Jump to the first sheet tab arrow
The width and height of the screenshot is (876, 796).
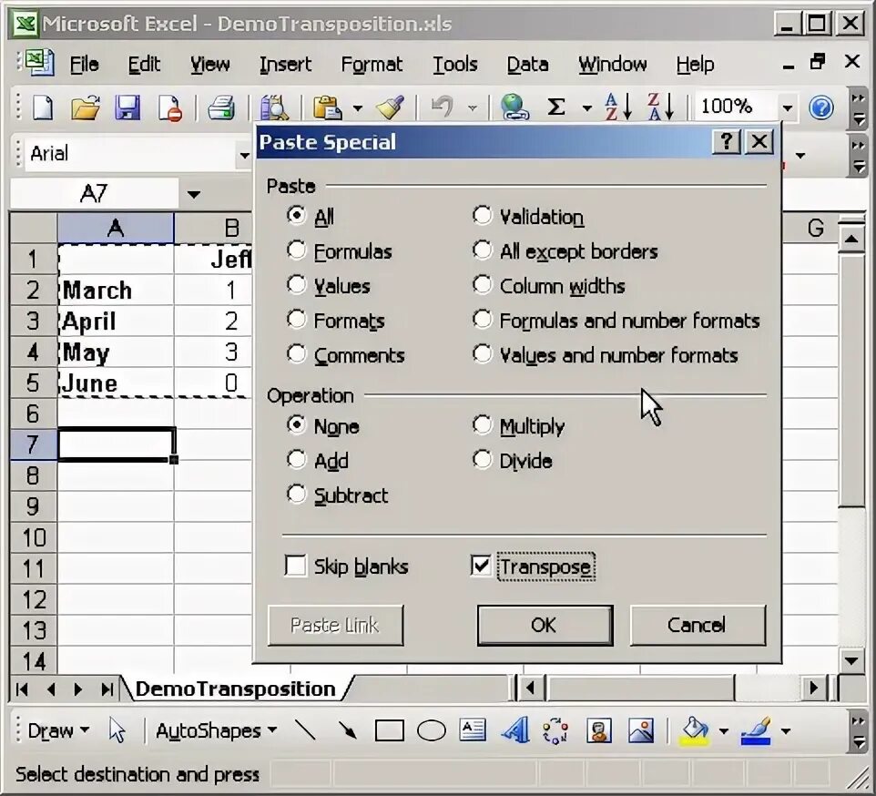coord(23,689)
